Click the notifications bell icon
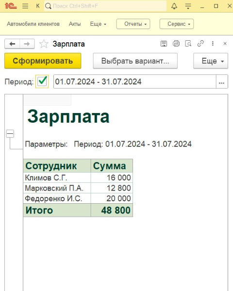233x291 pixels. pyautogui.click(x=174, y=6)
